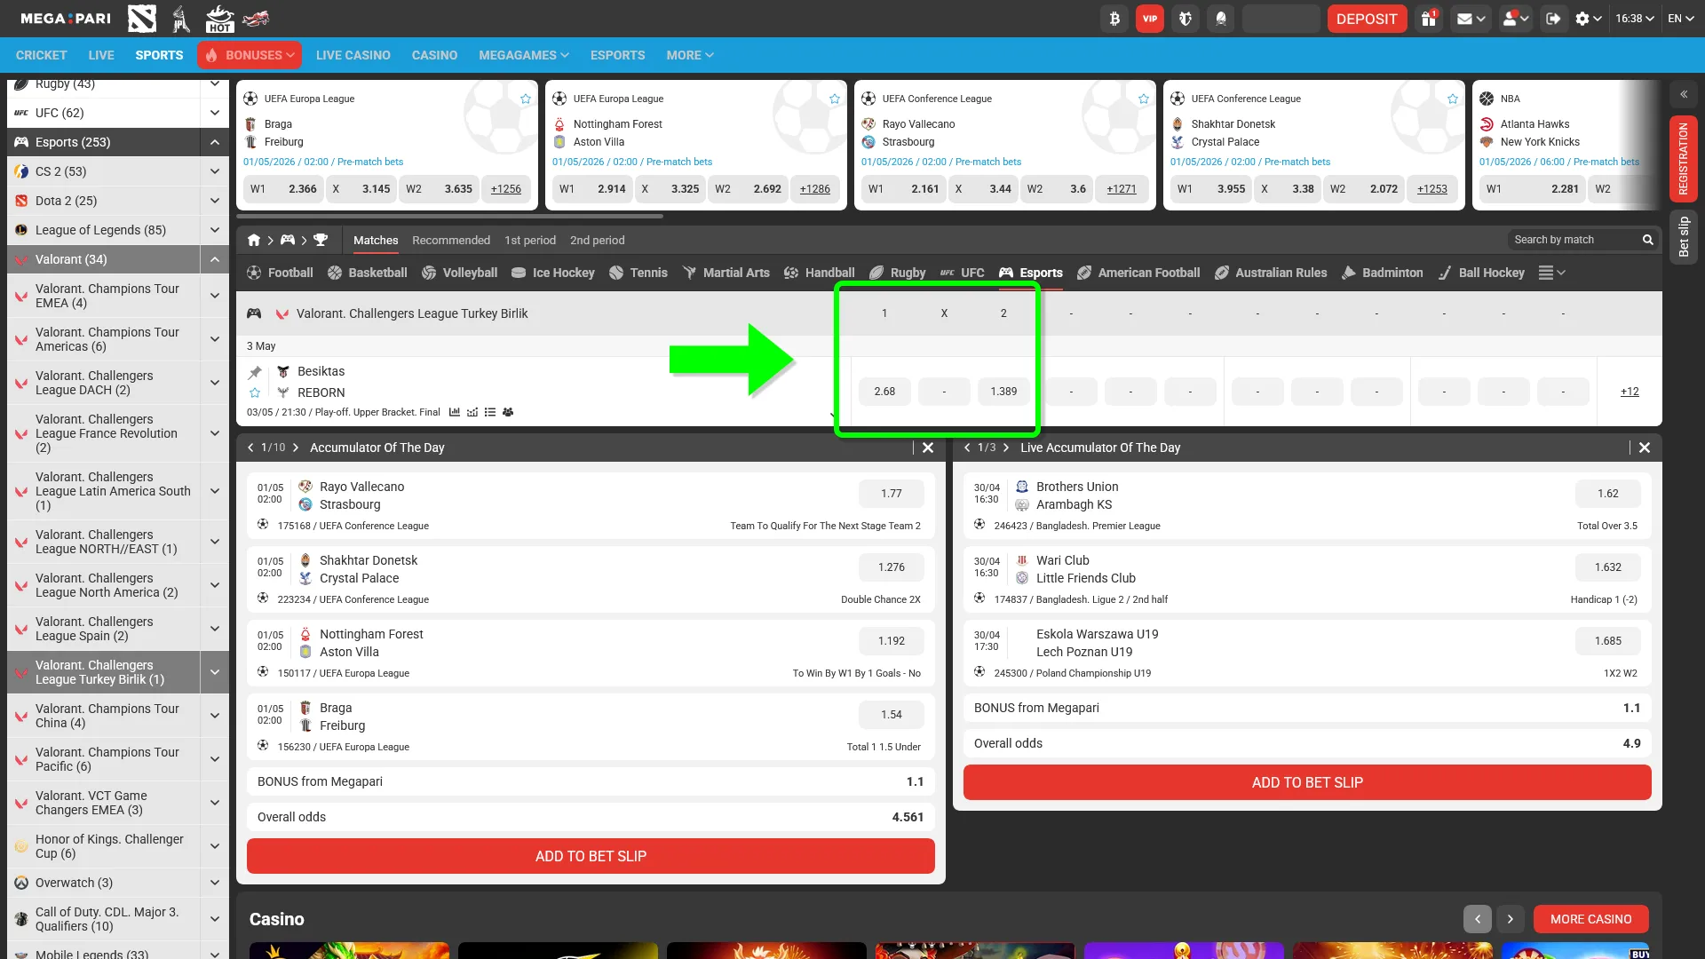This screenshot has width=1705, height=959.
Task: Open team members icon for Besiktas match
Action: [x=508, y=412]
